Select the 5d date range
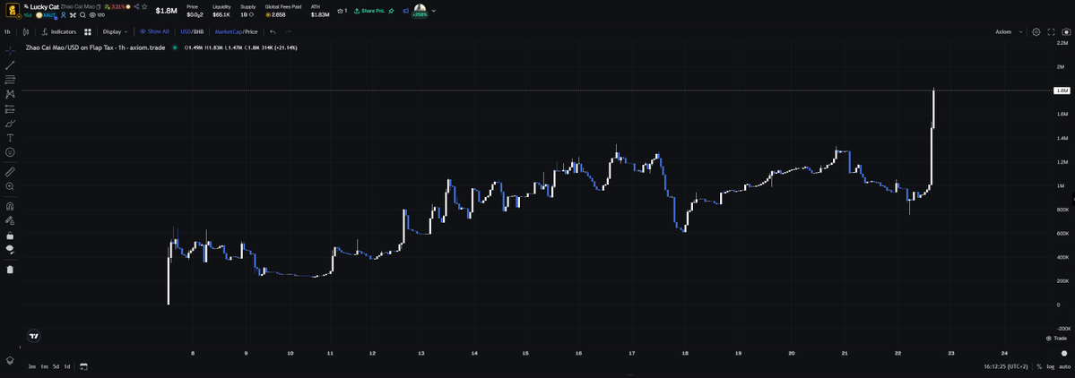1075x378 pixels. [x=56, y=366]
